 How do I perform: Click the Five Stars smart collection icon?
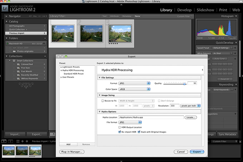[x=18, y=68]
